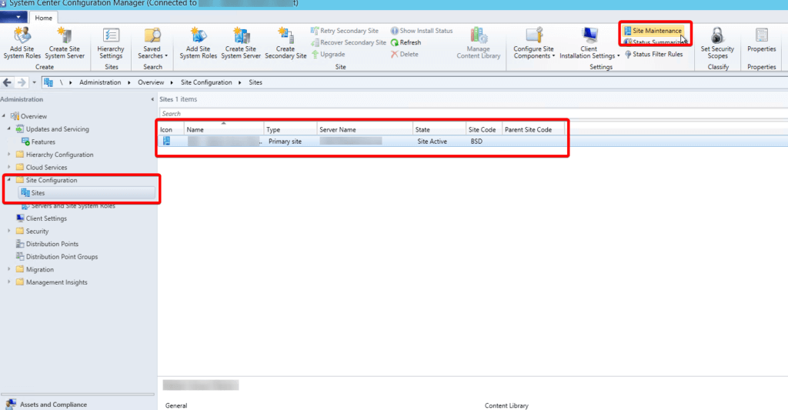Expand Migration folder
The image size is (788, 410).
8,268
